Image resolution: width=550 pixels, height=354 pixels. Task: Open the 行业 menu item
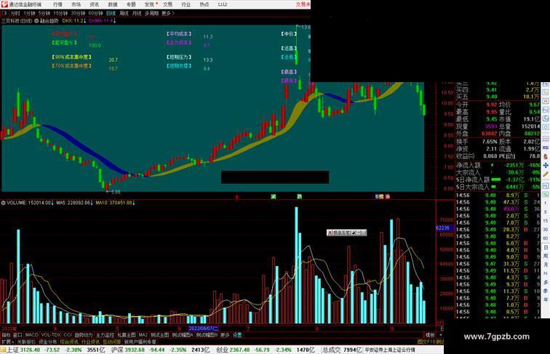point(186,4)
